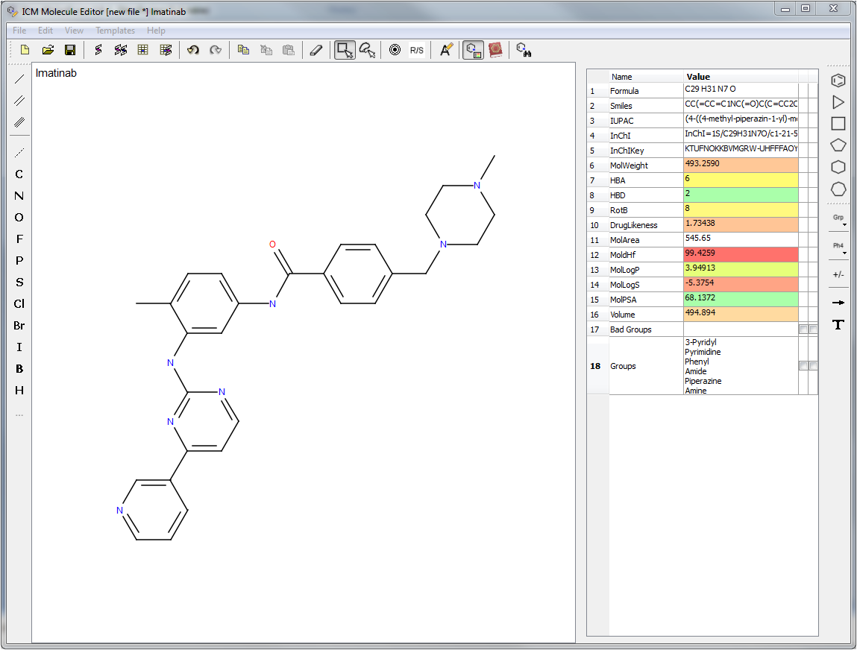This screenshot has width=857, height=650.
Task: Open the Grp groups dropdown
Action: [839, 220]
